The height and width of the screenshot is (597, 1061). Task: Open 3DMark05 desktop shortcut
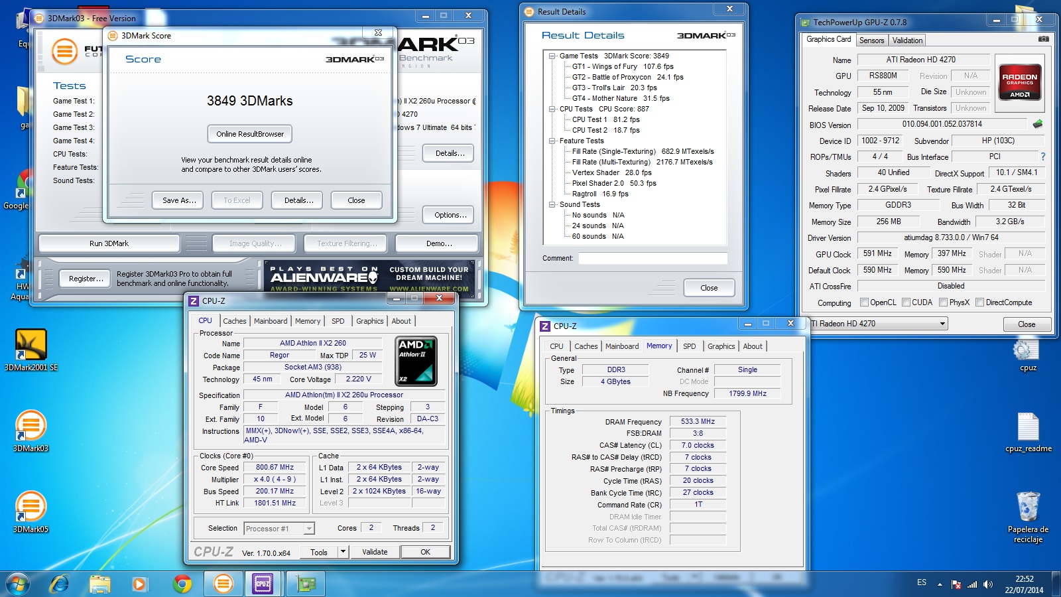pos(31,512)
